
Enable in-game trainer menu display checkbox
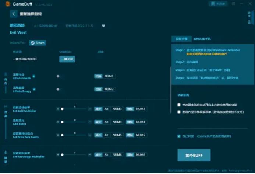click(x=179, y=112)
